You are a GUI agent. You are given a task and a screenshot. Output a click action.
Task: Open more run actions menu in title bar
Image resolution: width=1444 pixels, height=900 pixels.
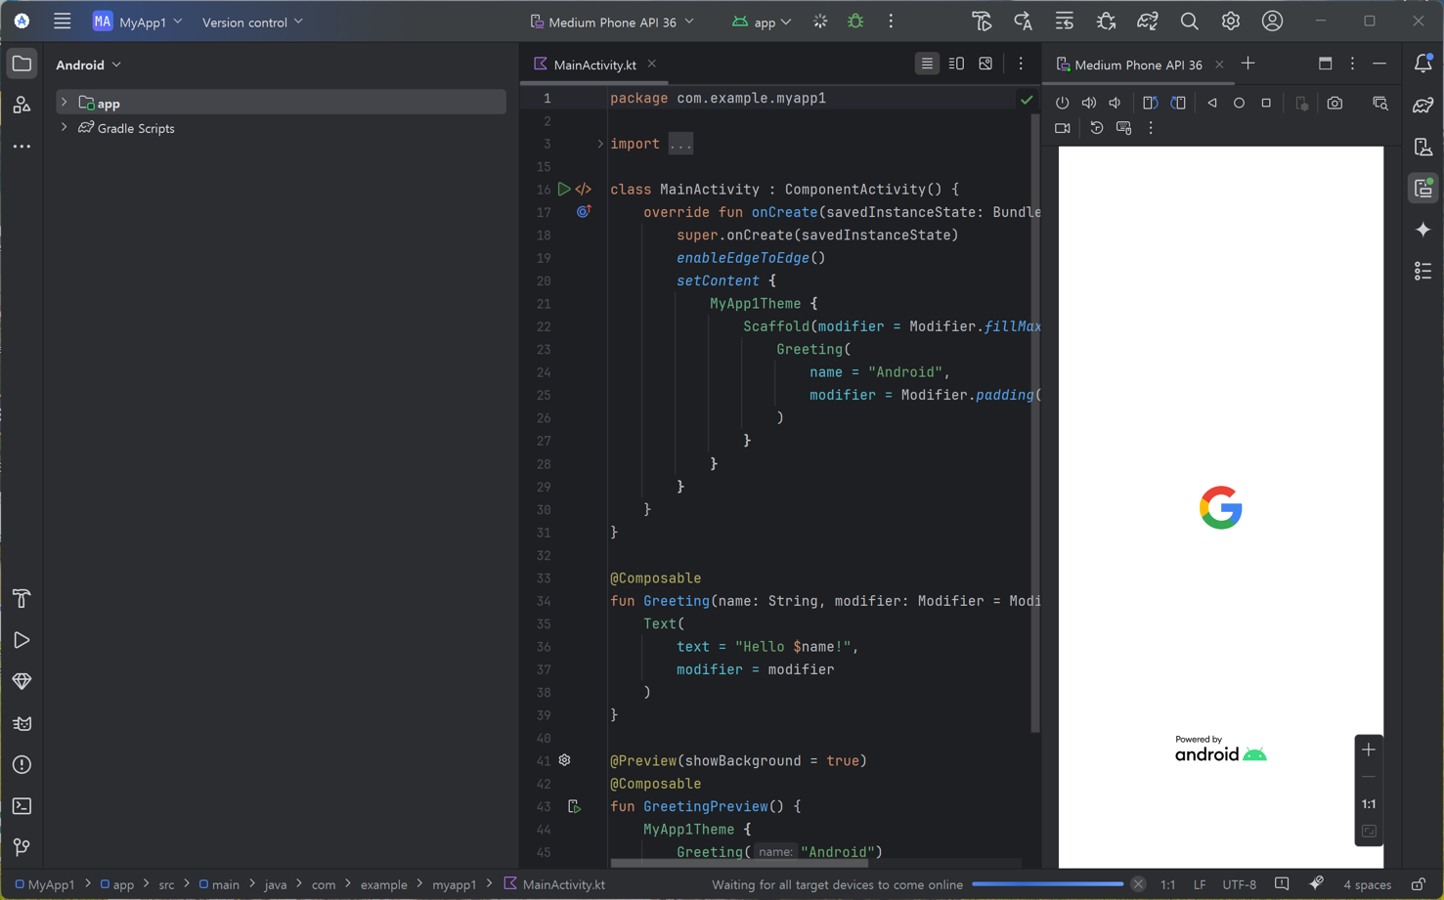[x=891, y=21]
